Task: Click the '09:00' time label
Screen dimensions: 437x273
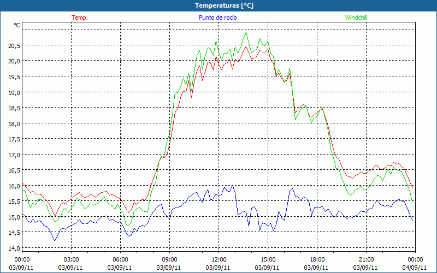Action: [169, 259]
